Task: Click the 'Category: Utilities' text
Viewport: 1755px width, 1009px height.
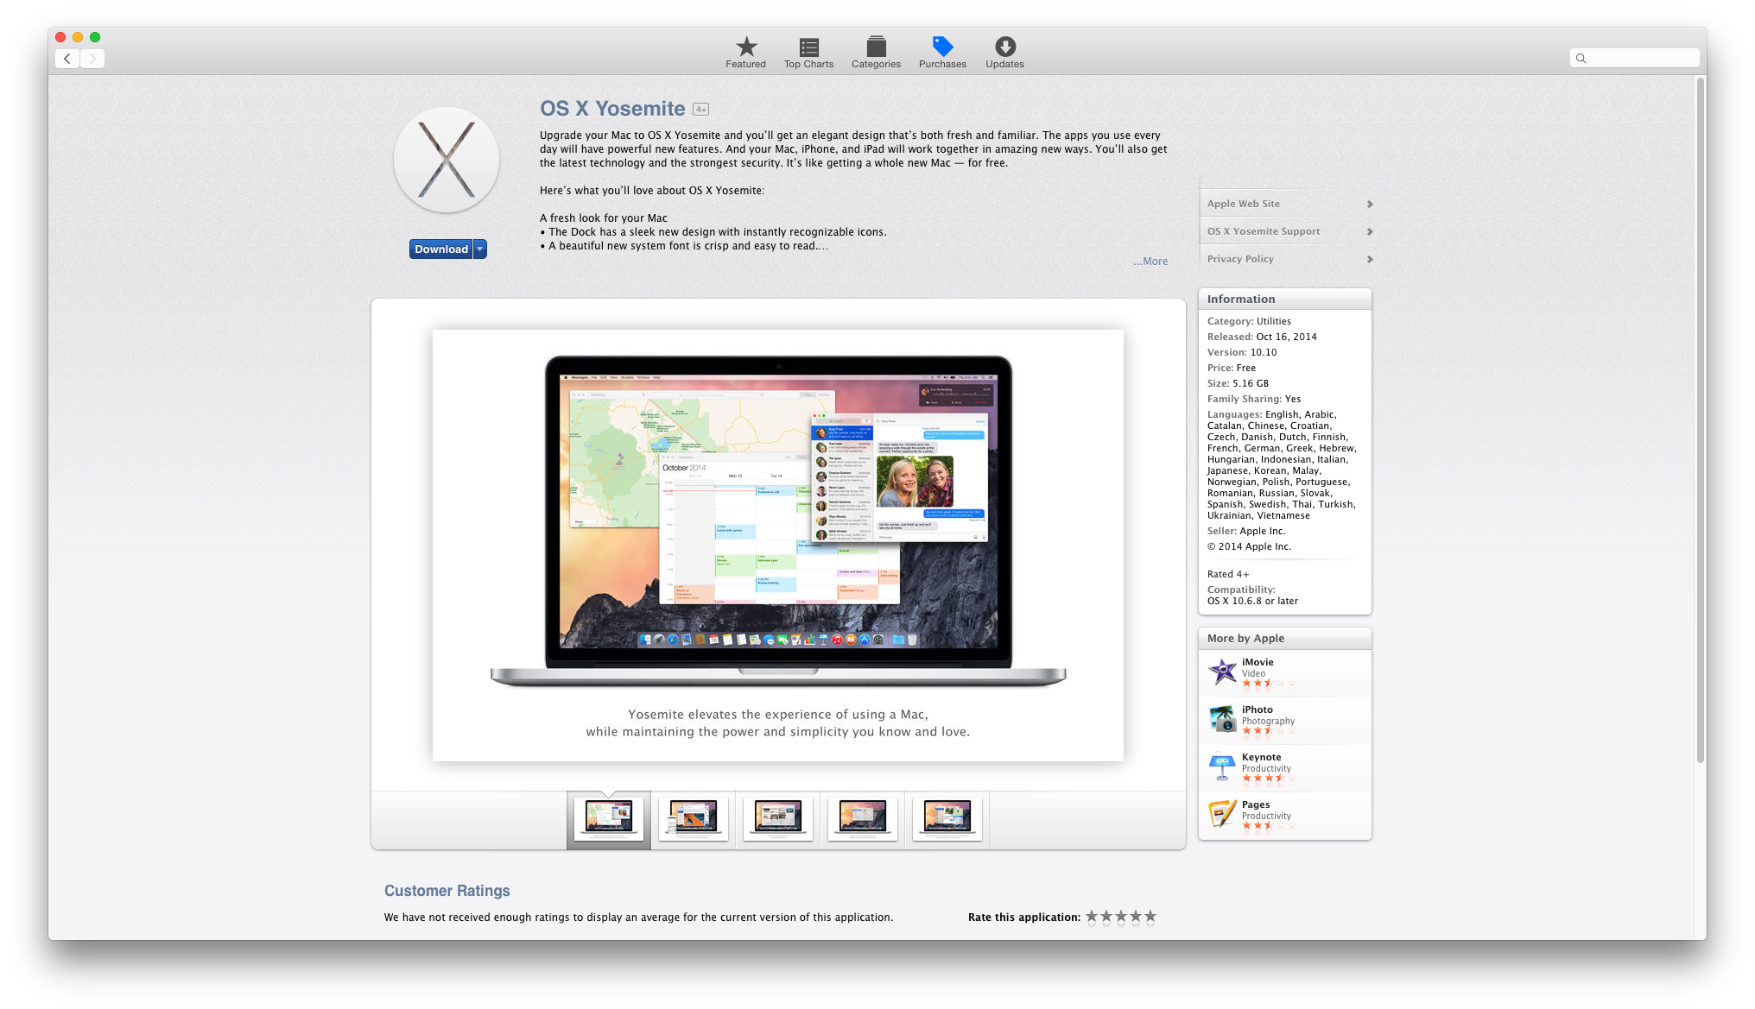Action: pos(1249,321)
